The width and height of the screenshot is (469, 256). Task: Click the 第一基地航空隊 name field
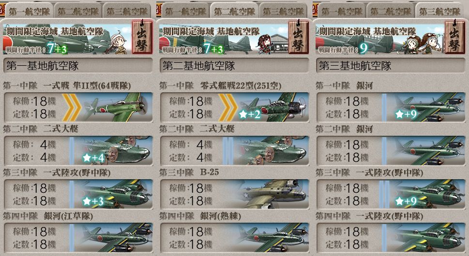[x=78, y=66]
